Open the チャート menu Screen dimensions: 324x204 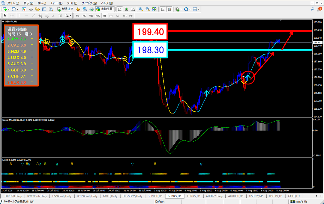(x=56, y=3)
